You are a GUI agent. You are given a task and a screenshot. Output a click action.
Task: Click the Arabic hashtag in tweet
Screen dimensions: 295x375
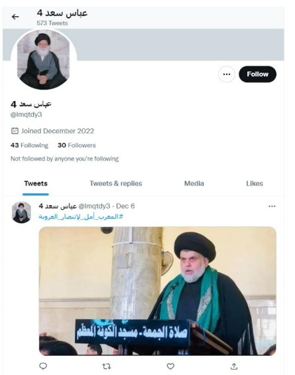pyautogui.click(x=81, y=216)
